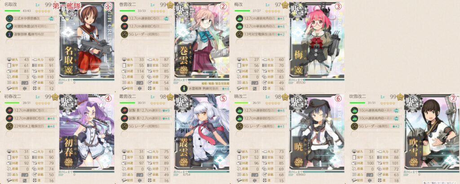Image resolution: width=460 pixels, height=184 pixels.
Task: Click the green HP bar under 暁改二
Action: tap(242, 103)
